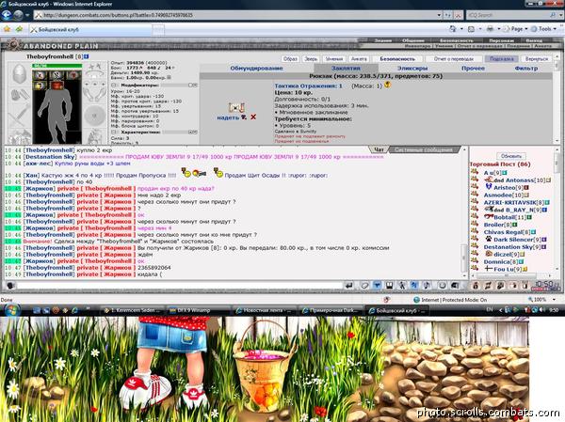Viewport: 565px width, 422px height.
Task: Click the Новостная лента taskbar button
Action: (x=266, y=310)
